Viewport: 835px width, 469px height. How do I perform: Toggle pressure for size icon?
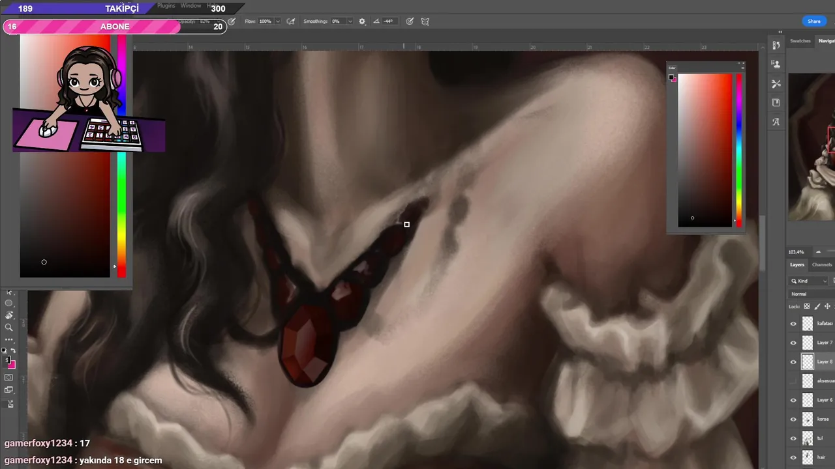pyautogui.click(x=410, y=21)
